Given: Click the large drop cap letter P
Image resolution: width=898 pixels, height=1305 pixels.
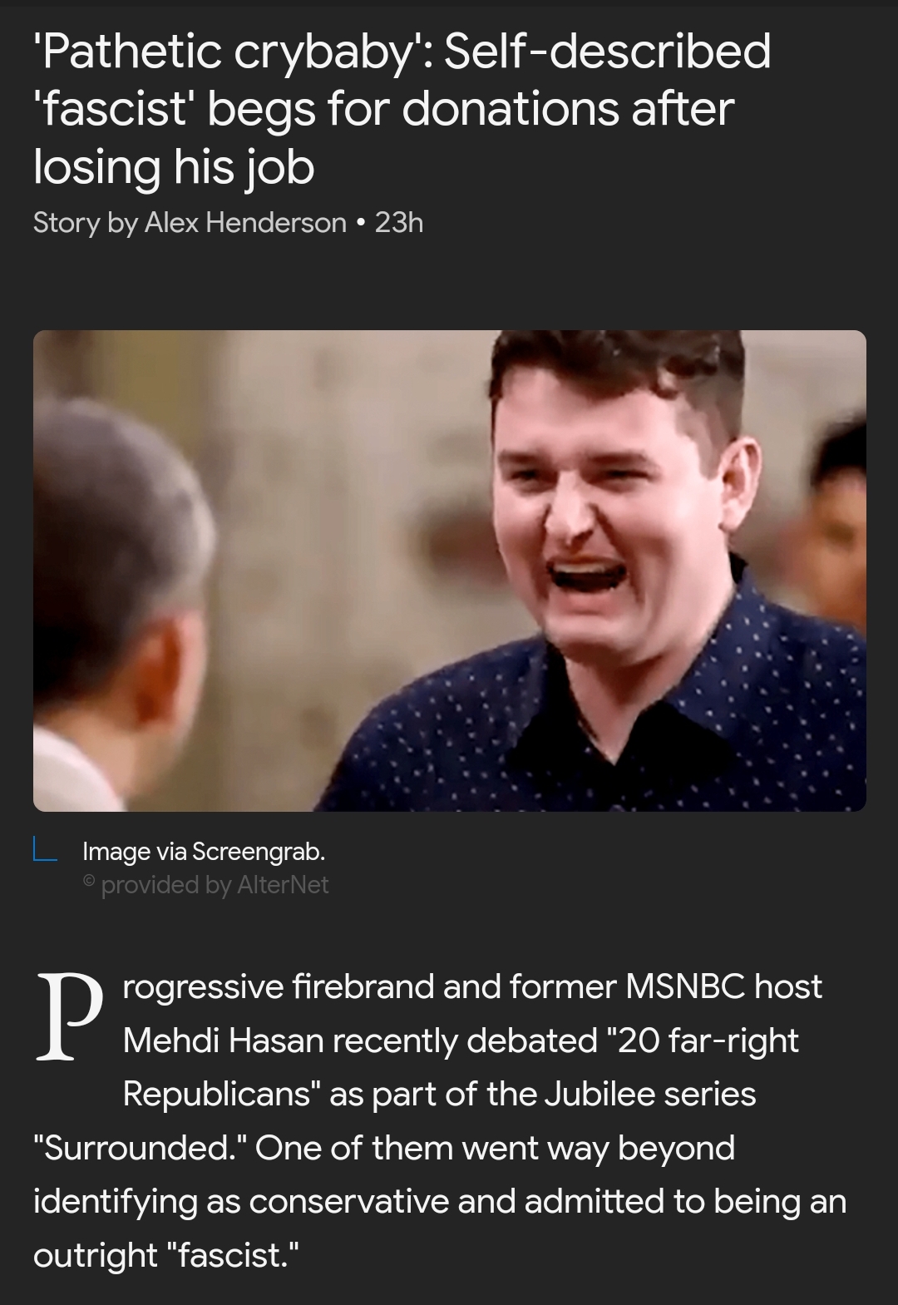Looking at the screenshot, I should [68, 1017].
